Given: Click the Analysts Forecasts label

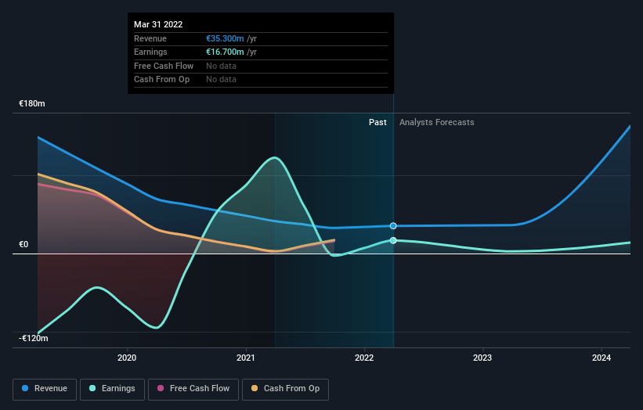Looking at the screenshot, I should (437, 122).
